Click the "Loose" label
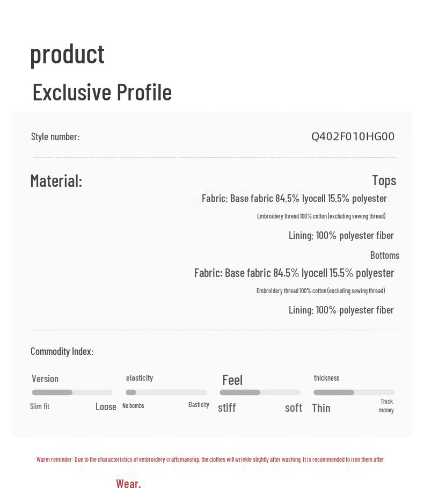424x488 pixels. [x=106, y=407]
